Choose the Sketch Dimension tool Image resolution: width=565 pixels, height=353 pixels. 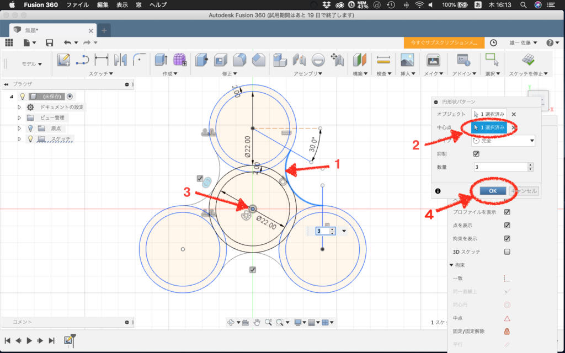click(102, 60)
